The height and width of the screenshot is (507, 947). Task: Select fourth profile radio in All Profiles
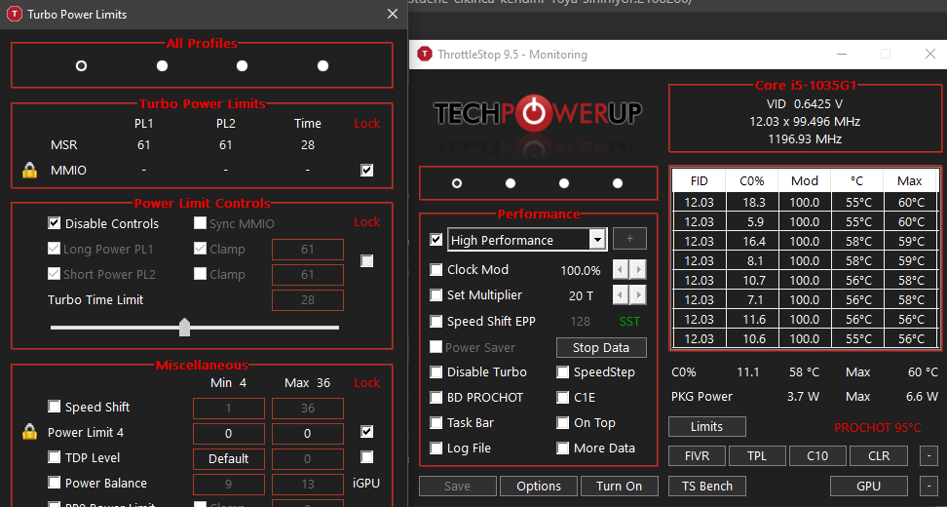323,66
